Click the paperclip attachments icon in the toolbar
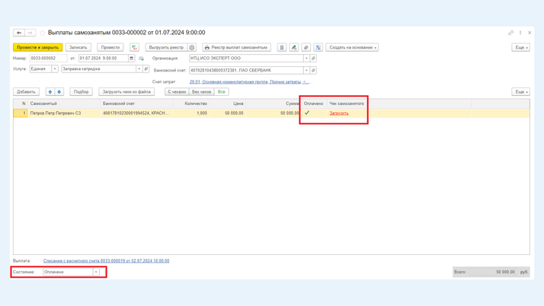The width and height of the screenshot is (544, 306). point(306,47)
